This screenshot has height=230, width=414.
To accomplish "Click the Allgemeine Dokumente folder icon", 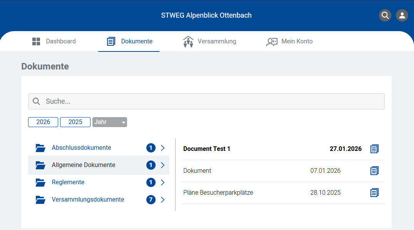I will (x=40, y=165).
